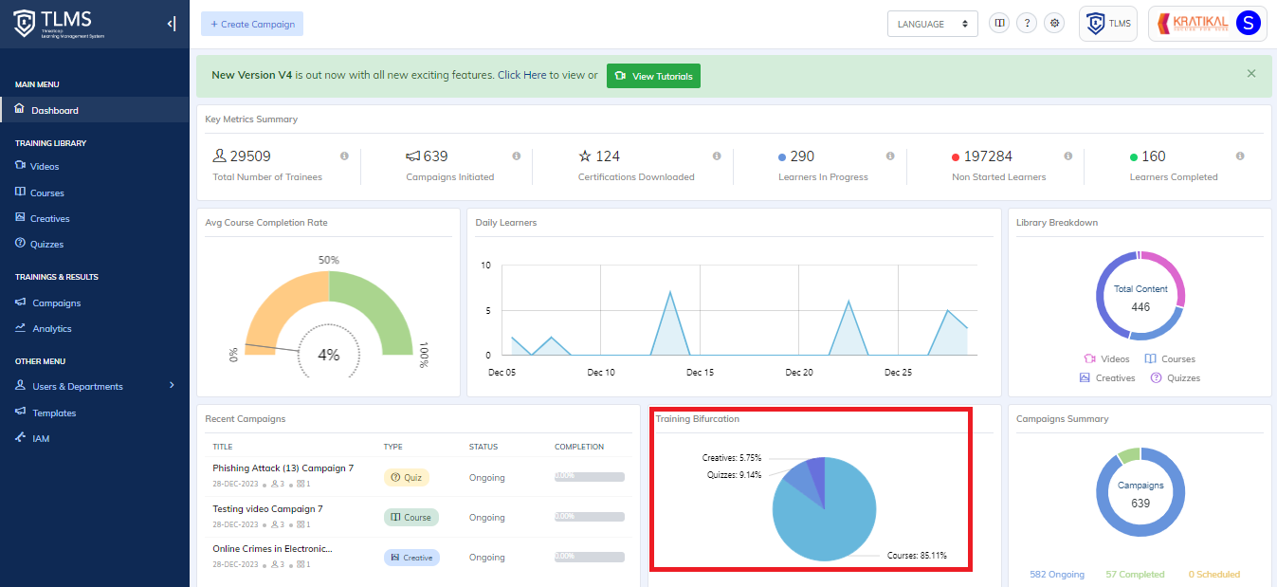The height and width of the screenshot is (587, 1277).
Task: Click the TLMS product badge in header
Action: 1108,24
